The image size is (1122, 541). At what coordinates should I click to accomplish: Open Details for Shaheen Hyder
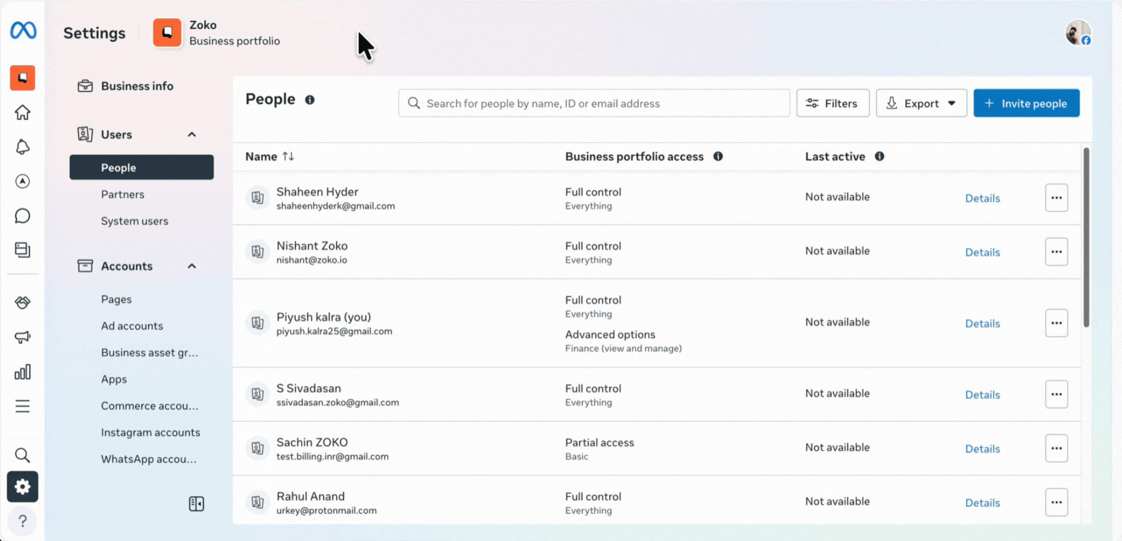(983, 198)
